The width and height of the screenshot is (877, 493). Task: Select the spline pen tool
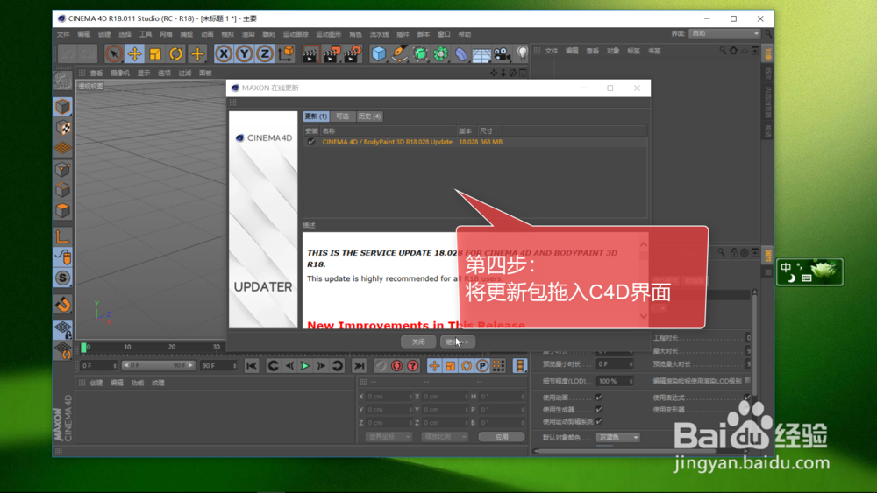click(399, 54)
